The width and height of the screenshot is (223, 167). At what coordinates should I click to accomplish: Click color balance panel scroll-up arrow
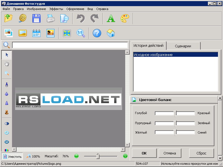point(220,98)
